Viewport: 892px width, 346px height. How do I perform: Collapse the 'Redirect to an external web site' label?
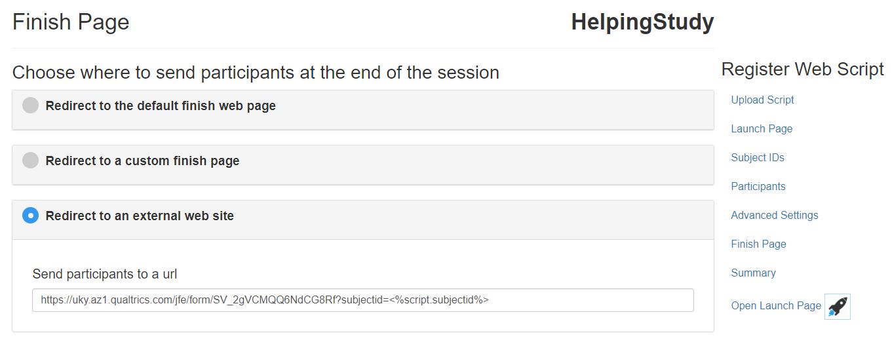(140, 216)
